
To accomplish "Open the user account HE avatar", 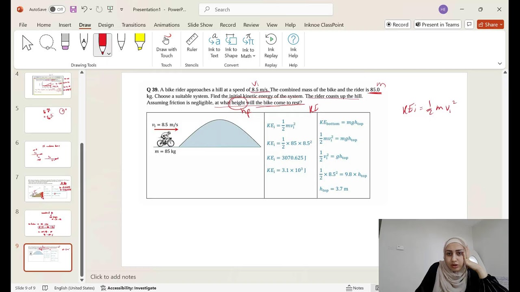I will click(x=443, y=9).
